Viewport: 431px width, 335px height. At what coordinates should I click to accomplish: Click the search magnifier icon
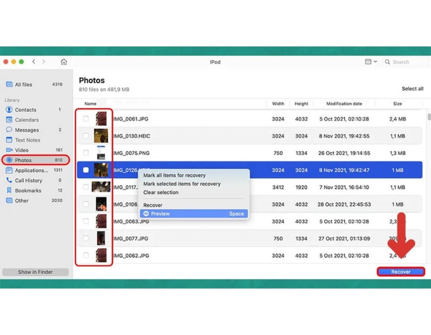[x=387, y=62]
